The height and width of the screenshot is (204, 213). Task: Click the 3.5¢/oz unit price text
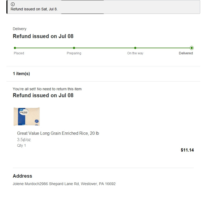click(x=24, y=140)
